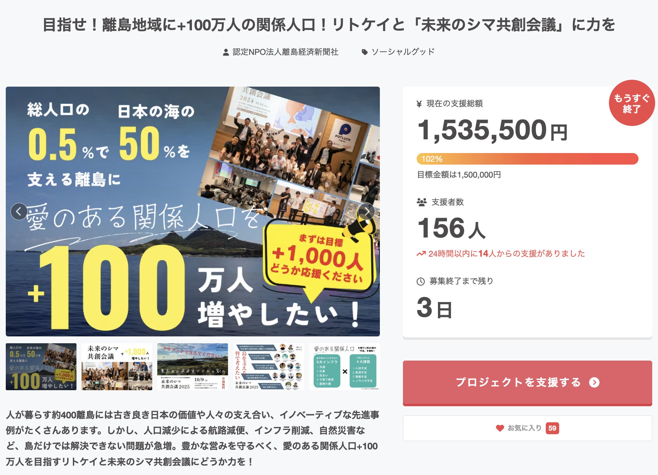Click the previous image arrow on carousel
This screenshot has width=658, height=475.
click(x=19, y=212)
